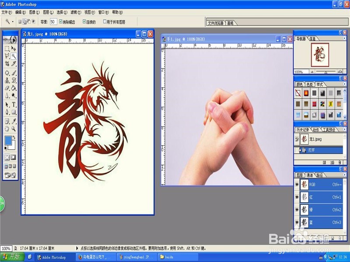Open 文件 menu
This screenshot has height=262, width=350.
pyautogui.click(x=7, y=12)
